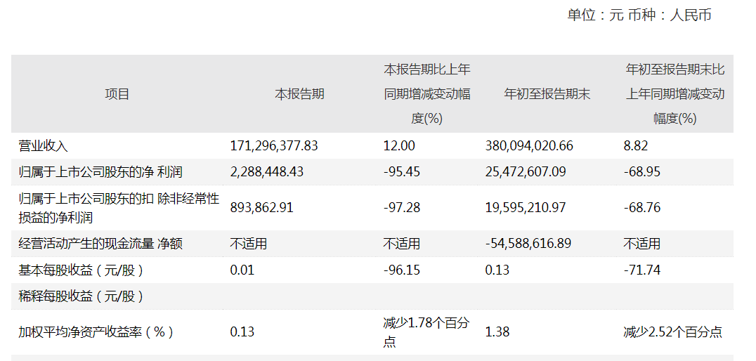Select the 营业收入 row label
The width and height of the screenshot is (756, 361).
pos(43,146)
